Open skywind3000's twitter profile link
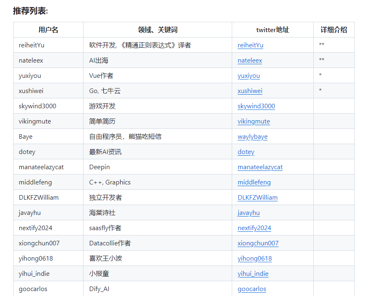Image resolution: width=368 pixels, height=296 pixels. click(256, 106)
